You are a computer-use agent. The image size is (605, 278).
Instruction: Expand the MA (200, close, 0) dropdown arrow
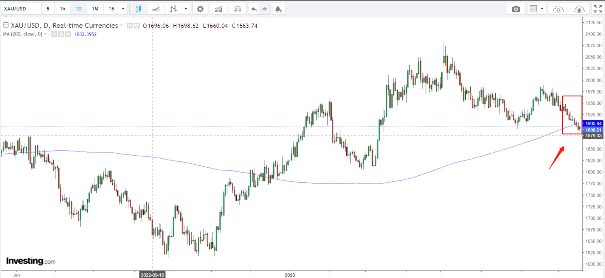tap(46, 34)
